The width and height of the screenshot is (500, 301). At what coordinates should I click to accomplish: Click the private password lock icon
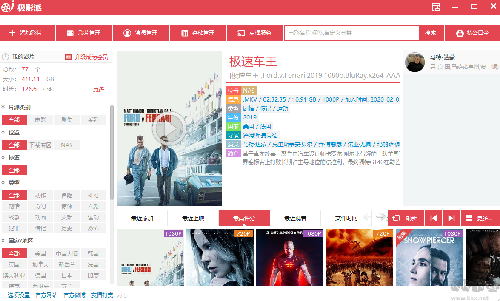pos(460,33)
